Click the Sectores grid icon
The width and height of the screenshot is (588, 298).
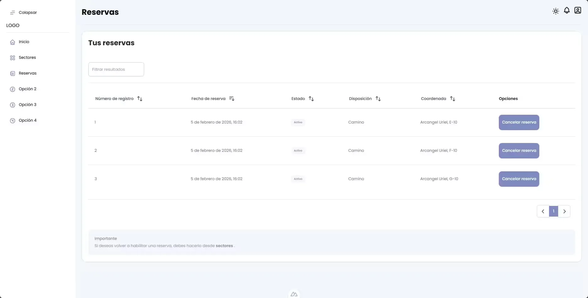click(x=13, y=58)
